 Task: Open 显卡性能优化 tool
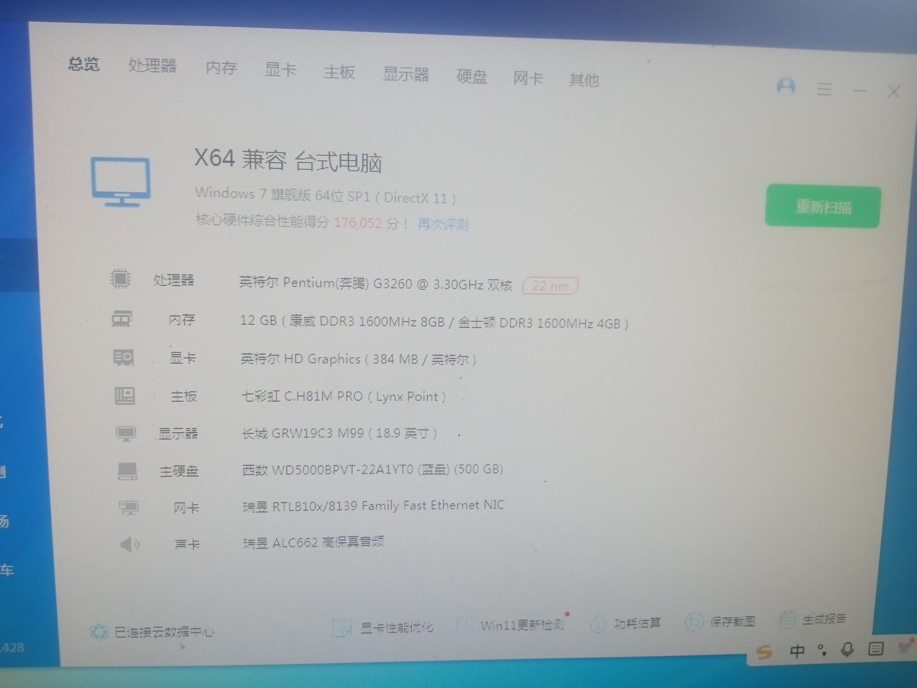pos(383,628)
